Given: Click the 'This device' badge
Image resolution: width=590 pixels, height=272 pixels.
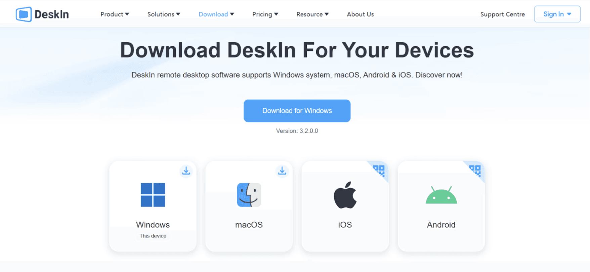Looking at the screenshot, I should tap(153, 236).
